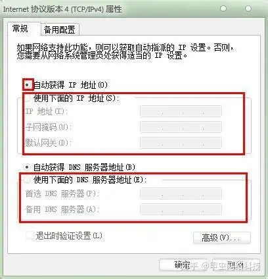Screen dimensions: 268x279
Task: Click the left title bar circle button
Action: coord(223,9)
